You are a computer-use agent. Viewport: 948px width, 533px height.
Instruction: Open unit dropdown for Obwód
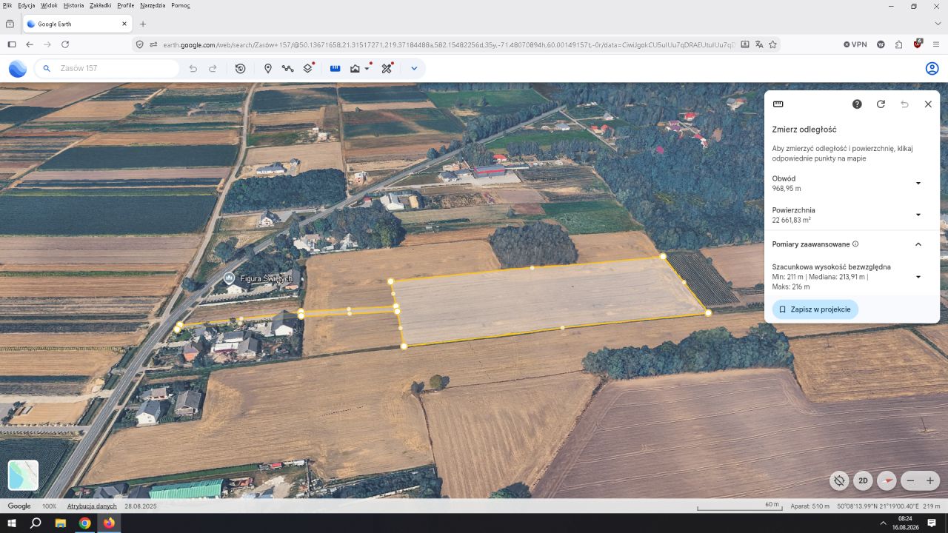pyautogui.click(x=918, y=183)
